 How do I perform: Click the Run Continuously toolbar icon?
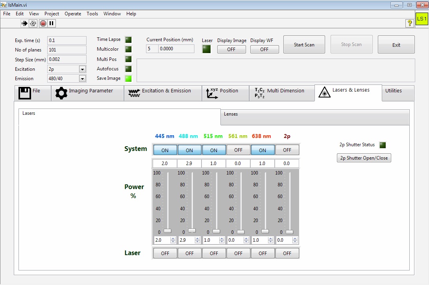click(x=33, y=23)
